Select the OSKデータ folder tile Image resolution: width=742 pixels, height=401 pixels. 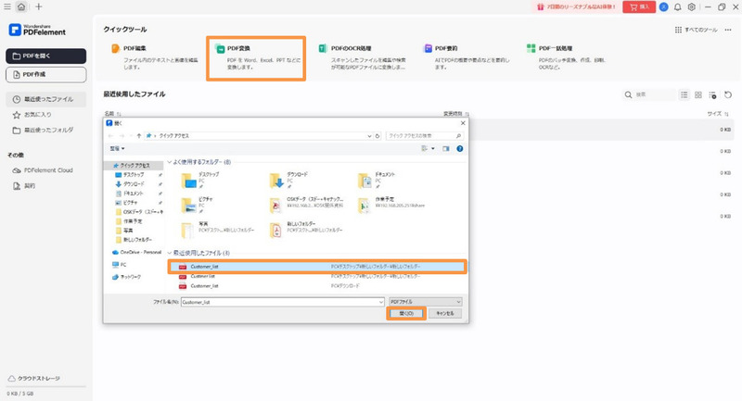(x=306, y=205)
